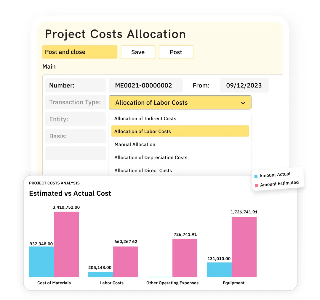Image resolution: width=320 pixels, height=300 pixels.
Task: Click the pink Labor Costs estimated bar
Action: pos(126,262)
